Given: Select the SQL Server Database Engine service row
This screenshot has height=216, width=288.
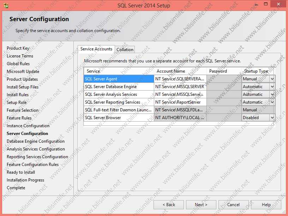Looking at the screenshot, I should pos(119,87).
